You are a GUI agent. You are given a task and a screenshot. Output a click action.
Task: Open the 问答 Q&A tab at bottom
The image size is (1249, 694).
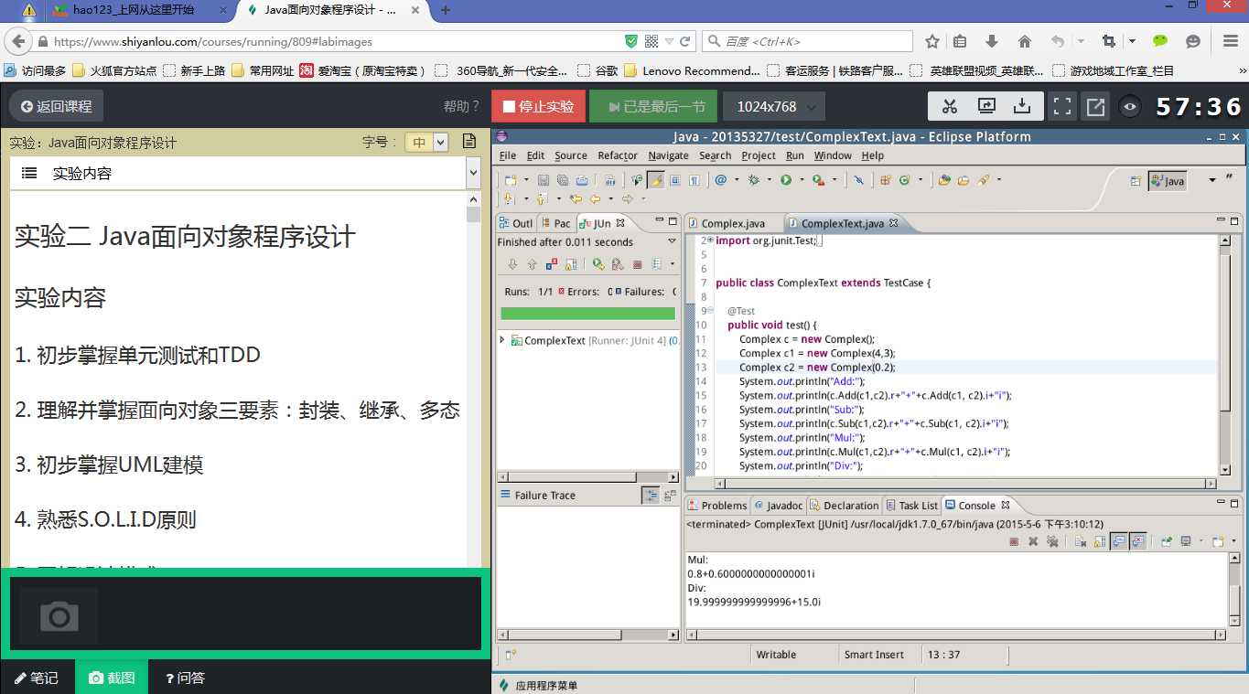[185, 678]
